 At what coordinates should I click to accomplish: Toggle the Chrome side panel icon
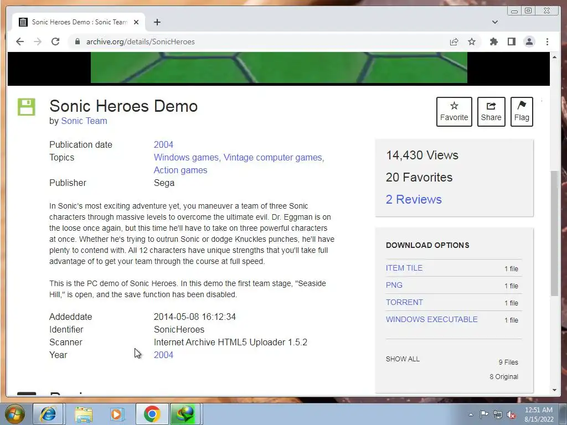click(x=511, y=42)
